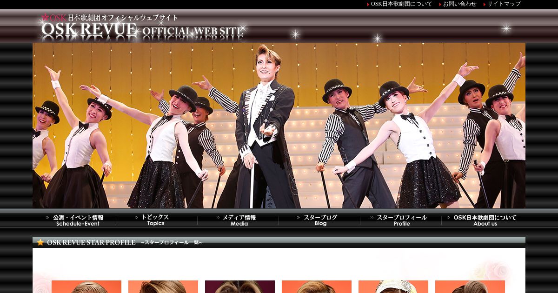Open 公演・イベント情報 Schedule・Event menu

coord(75,220)
